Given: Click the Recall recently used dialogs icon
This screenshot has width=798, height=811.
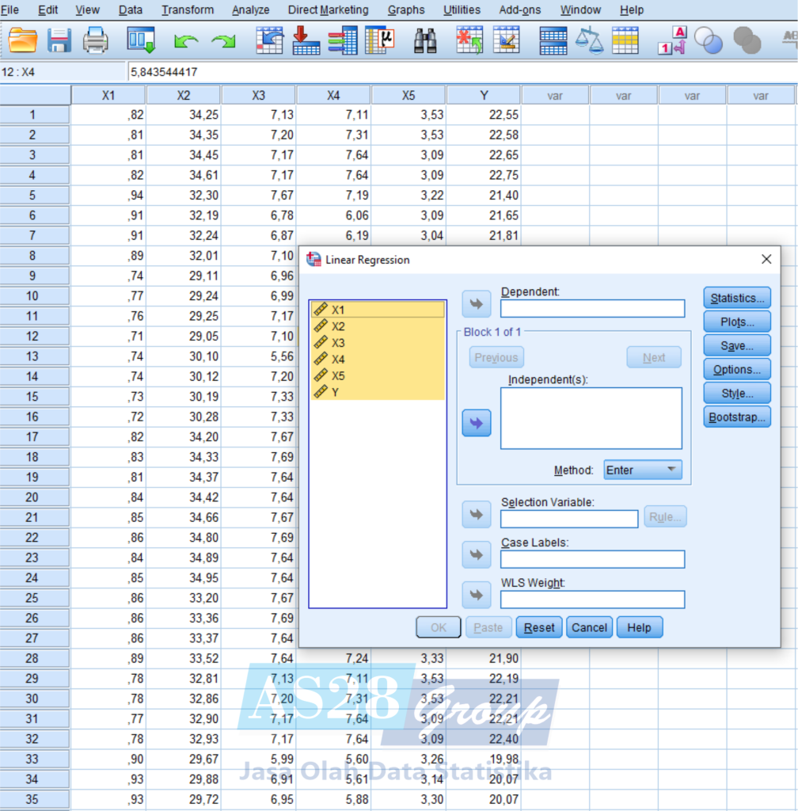Looking at the screenshot, I should click(x=142, y=40).
